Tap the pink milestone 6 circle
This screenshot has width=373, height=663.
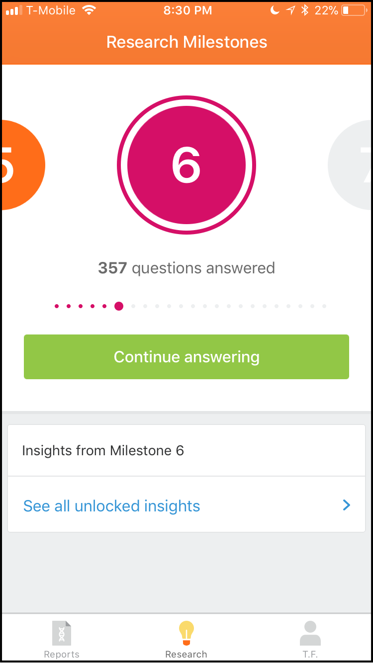(x=186, y=165)
